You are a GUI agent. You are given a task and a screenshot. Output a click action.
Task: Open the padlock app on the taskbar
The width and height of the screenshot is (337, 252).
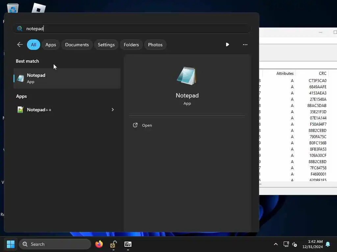coord(114,244)
